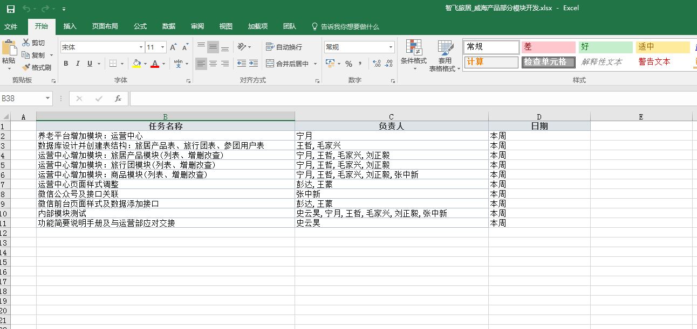The width and height of the screenshot is (697, 329).
Task: Click the Format Painter brush icon
Action: click(26, 67)
